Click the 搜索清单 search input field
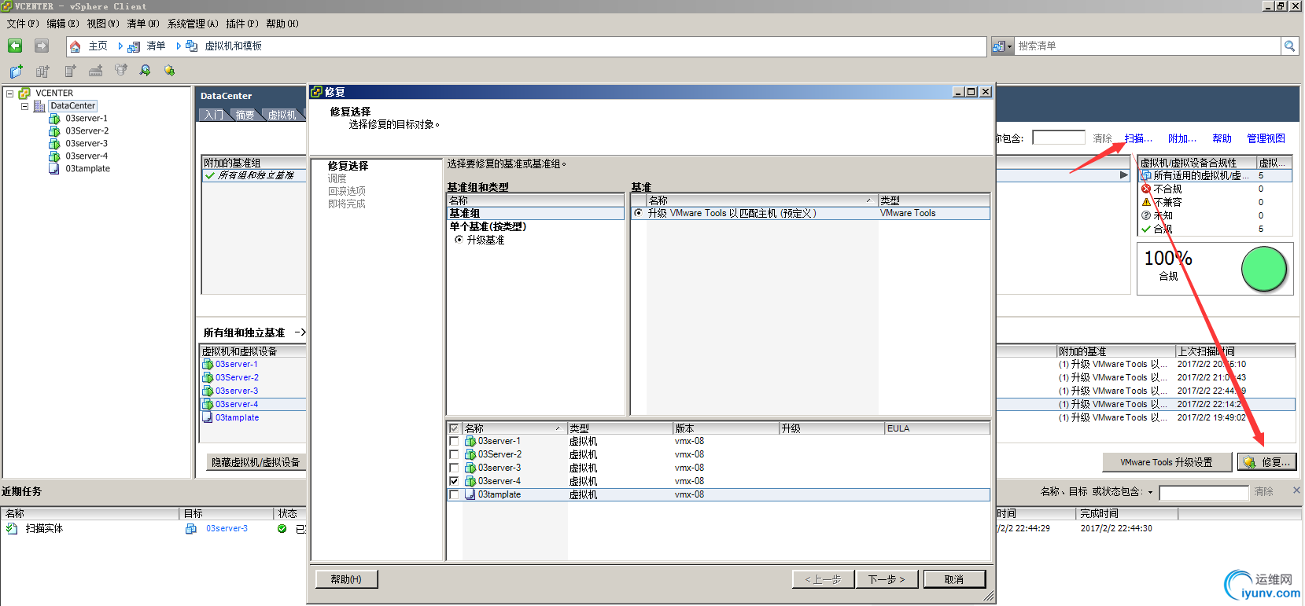 tap(1148, 46)
